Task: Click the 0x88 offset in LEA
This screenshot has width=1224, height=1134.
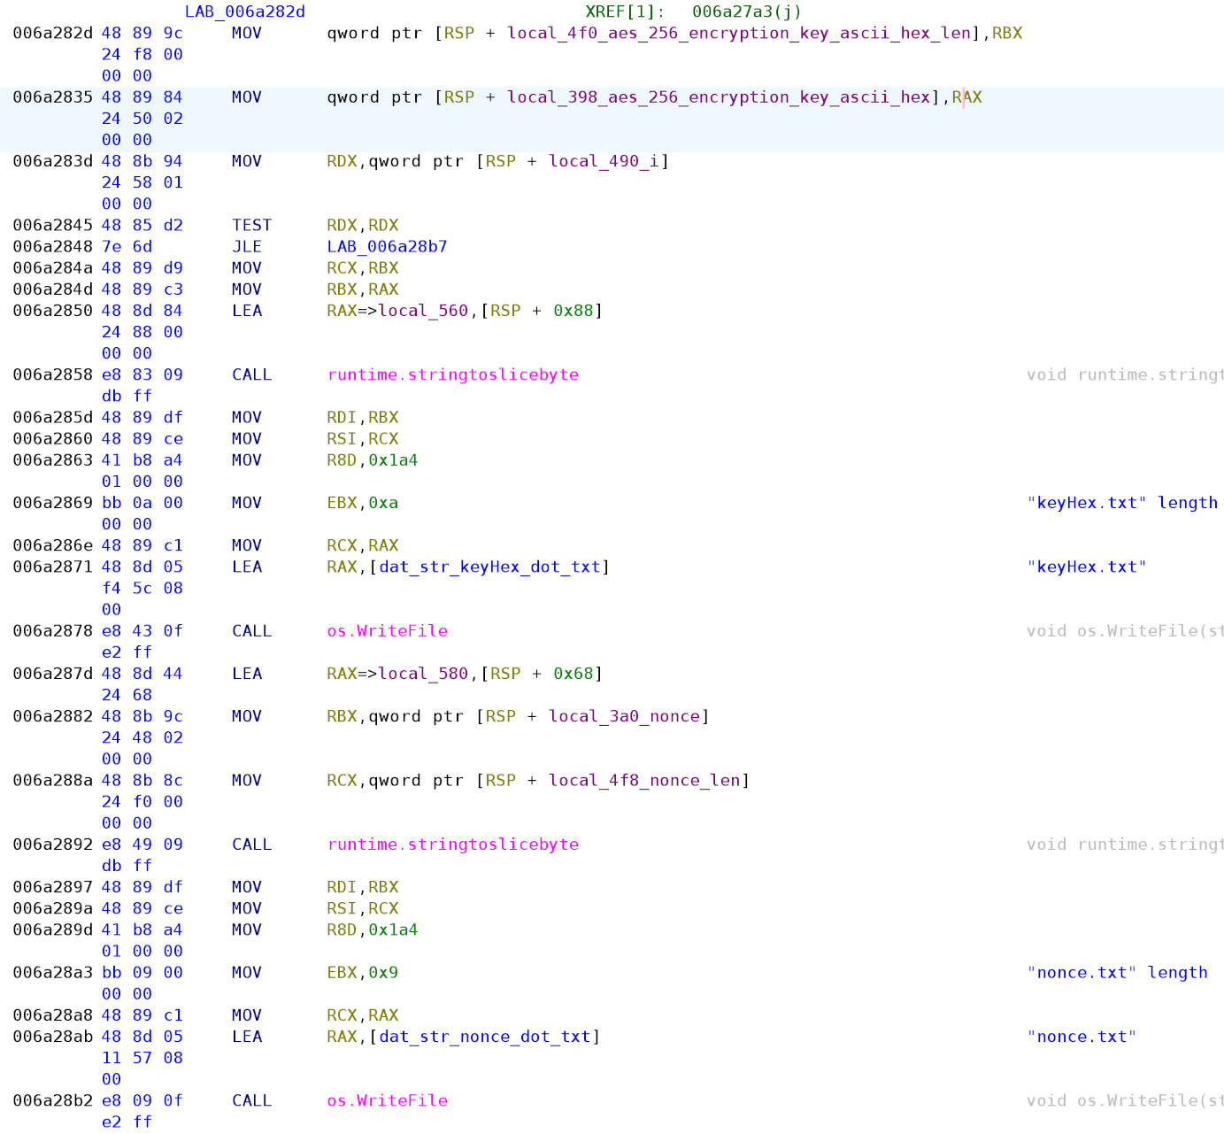Action: pyautogui.click(x=573, y=311)
